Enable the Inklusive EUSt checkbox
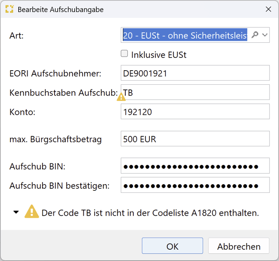279x261 pixels. [x=124, y=54]
